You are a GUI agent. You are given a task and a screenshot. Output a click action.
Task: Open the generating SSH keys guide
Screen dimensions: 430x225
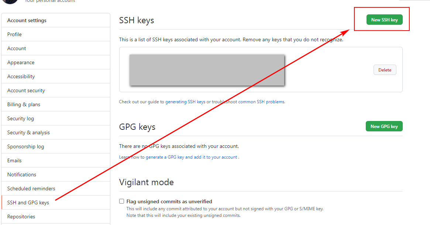click(185, 102)
